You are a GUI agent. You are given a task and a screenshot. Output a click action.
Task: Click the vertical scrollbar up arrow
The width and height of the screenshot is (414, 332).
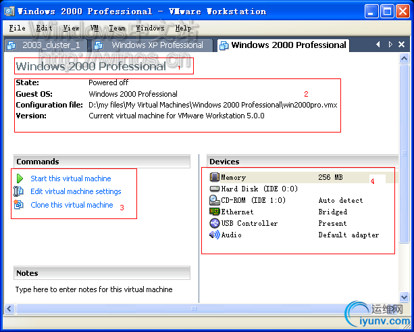[x=405, y=58]
